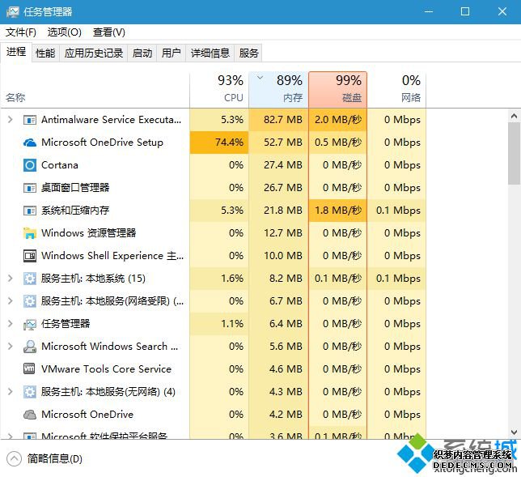Open the 选项(O) menu
The width and height of the screenshot is (521, 477).
click(x=65, y=32)
